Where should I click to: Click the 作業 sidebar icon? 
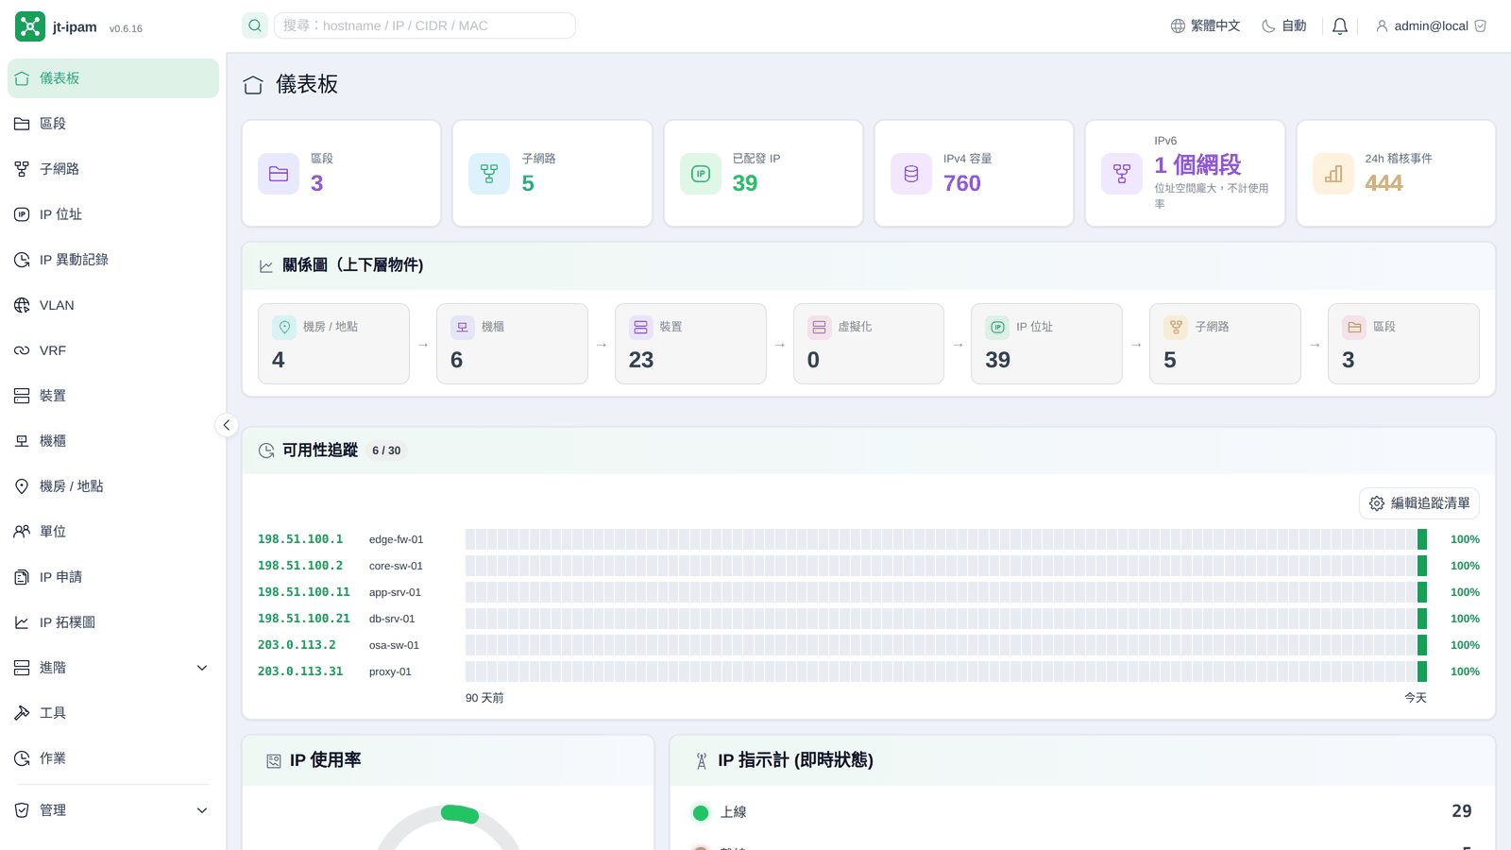pos(22,758)
